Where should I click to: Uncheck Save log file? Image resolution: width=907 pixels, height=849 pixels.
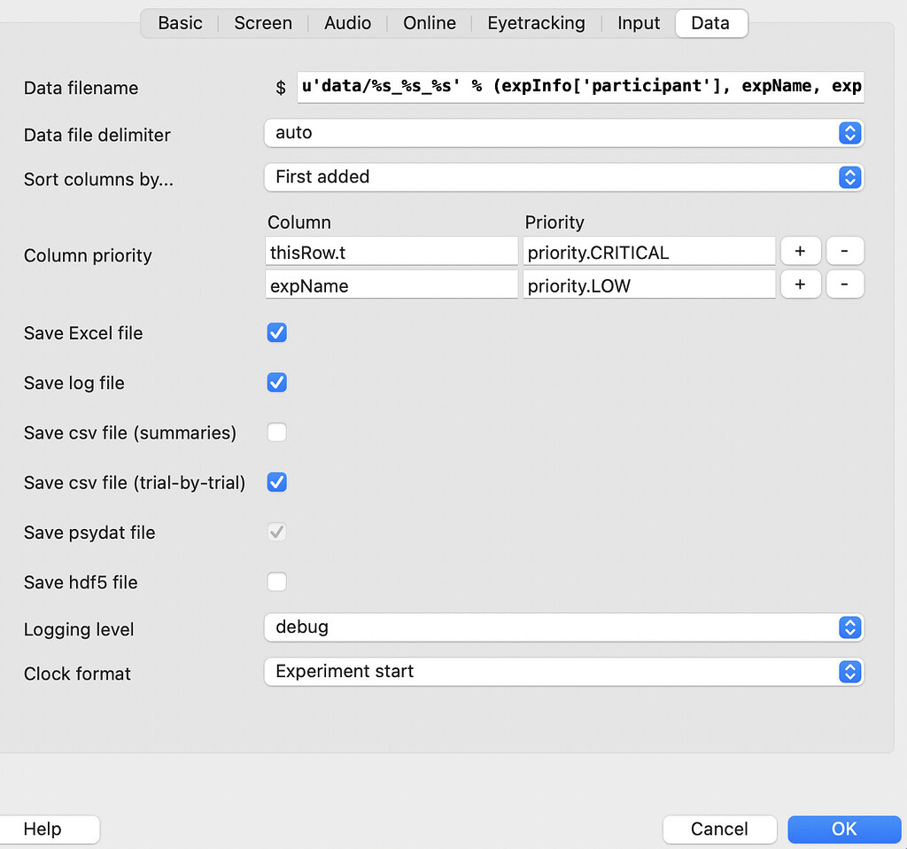(276, 382)
